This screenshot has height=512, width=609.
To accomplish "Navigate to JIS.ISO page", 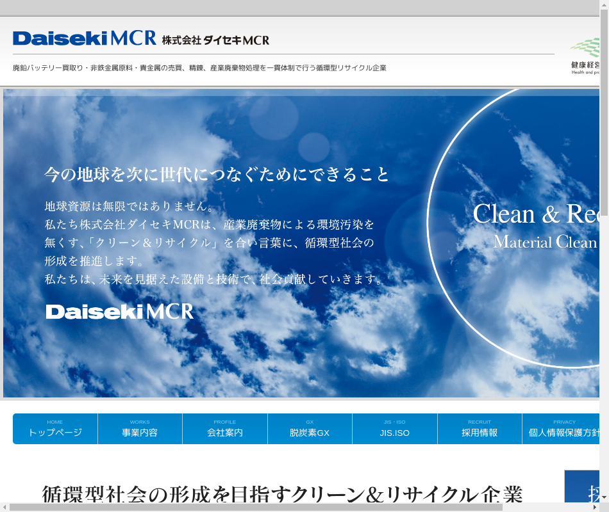I will coord(394,429).
